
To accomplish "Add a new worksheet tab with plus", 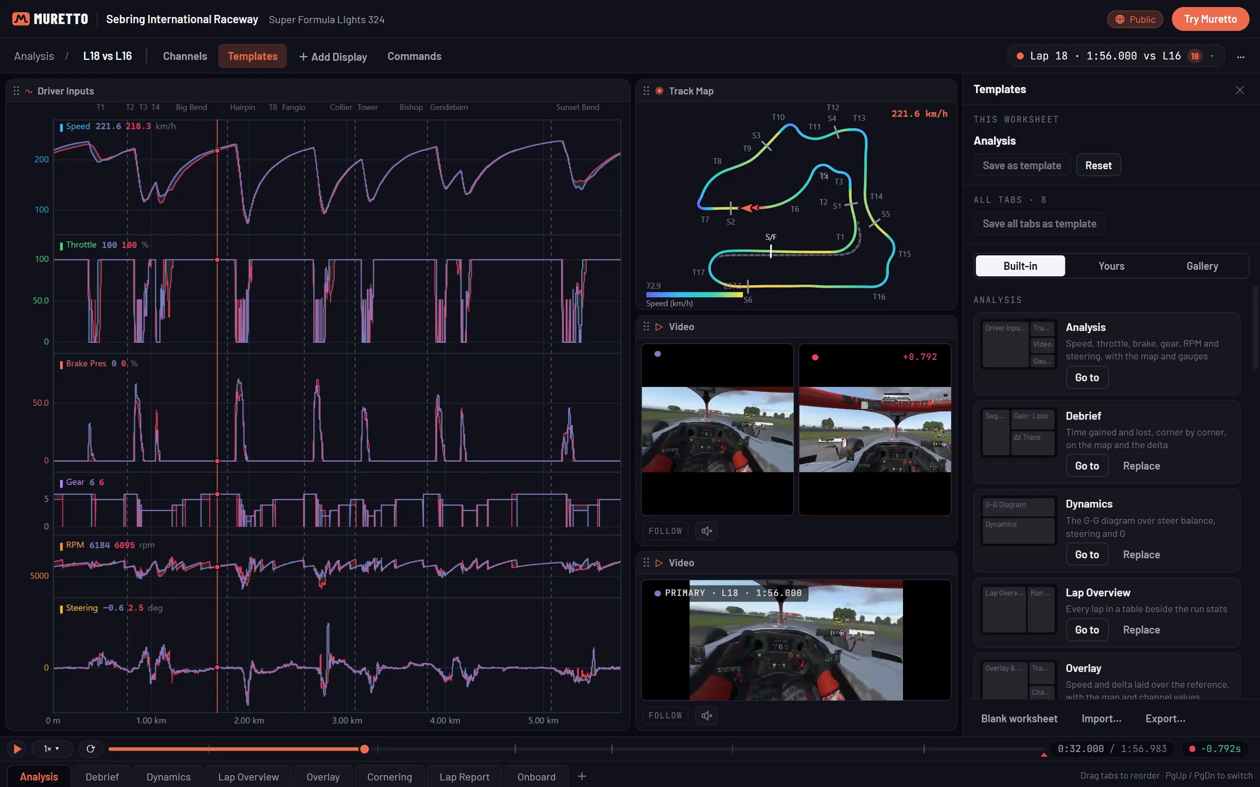I will [582, 777].
